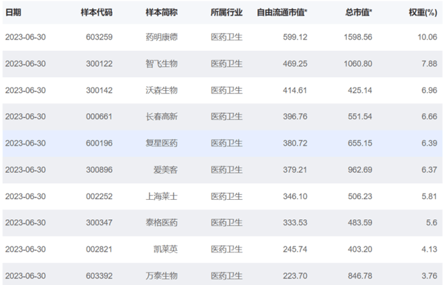Click 医药卫生 in the 复星医药 row
This screenshot has height=285, width=446.
pyautogui.click(x=227, y=142)
